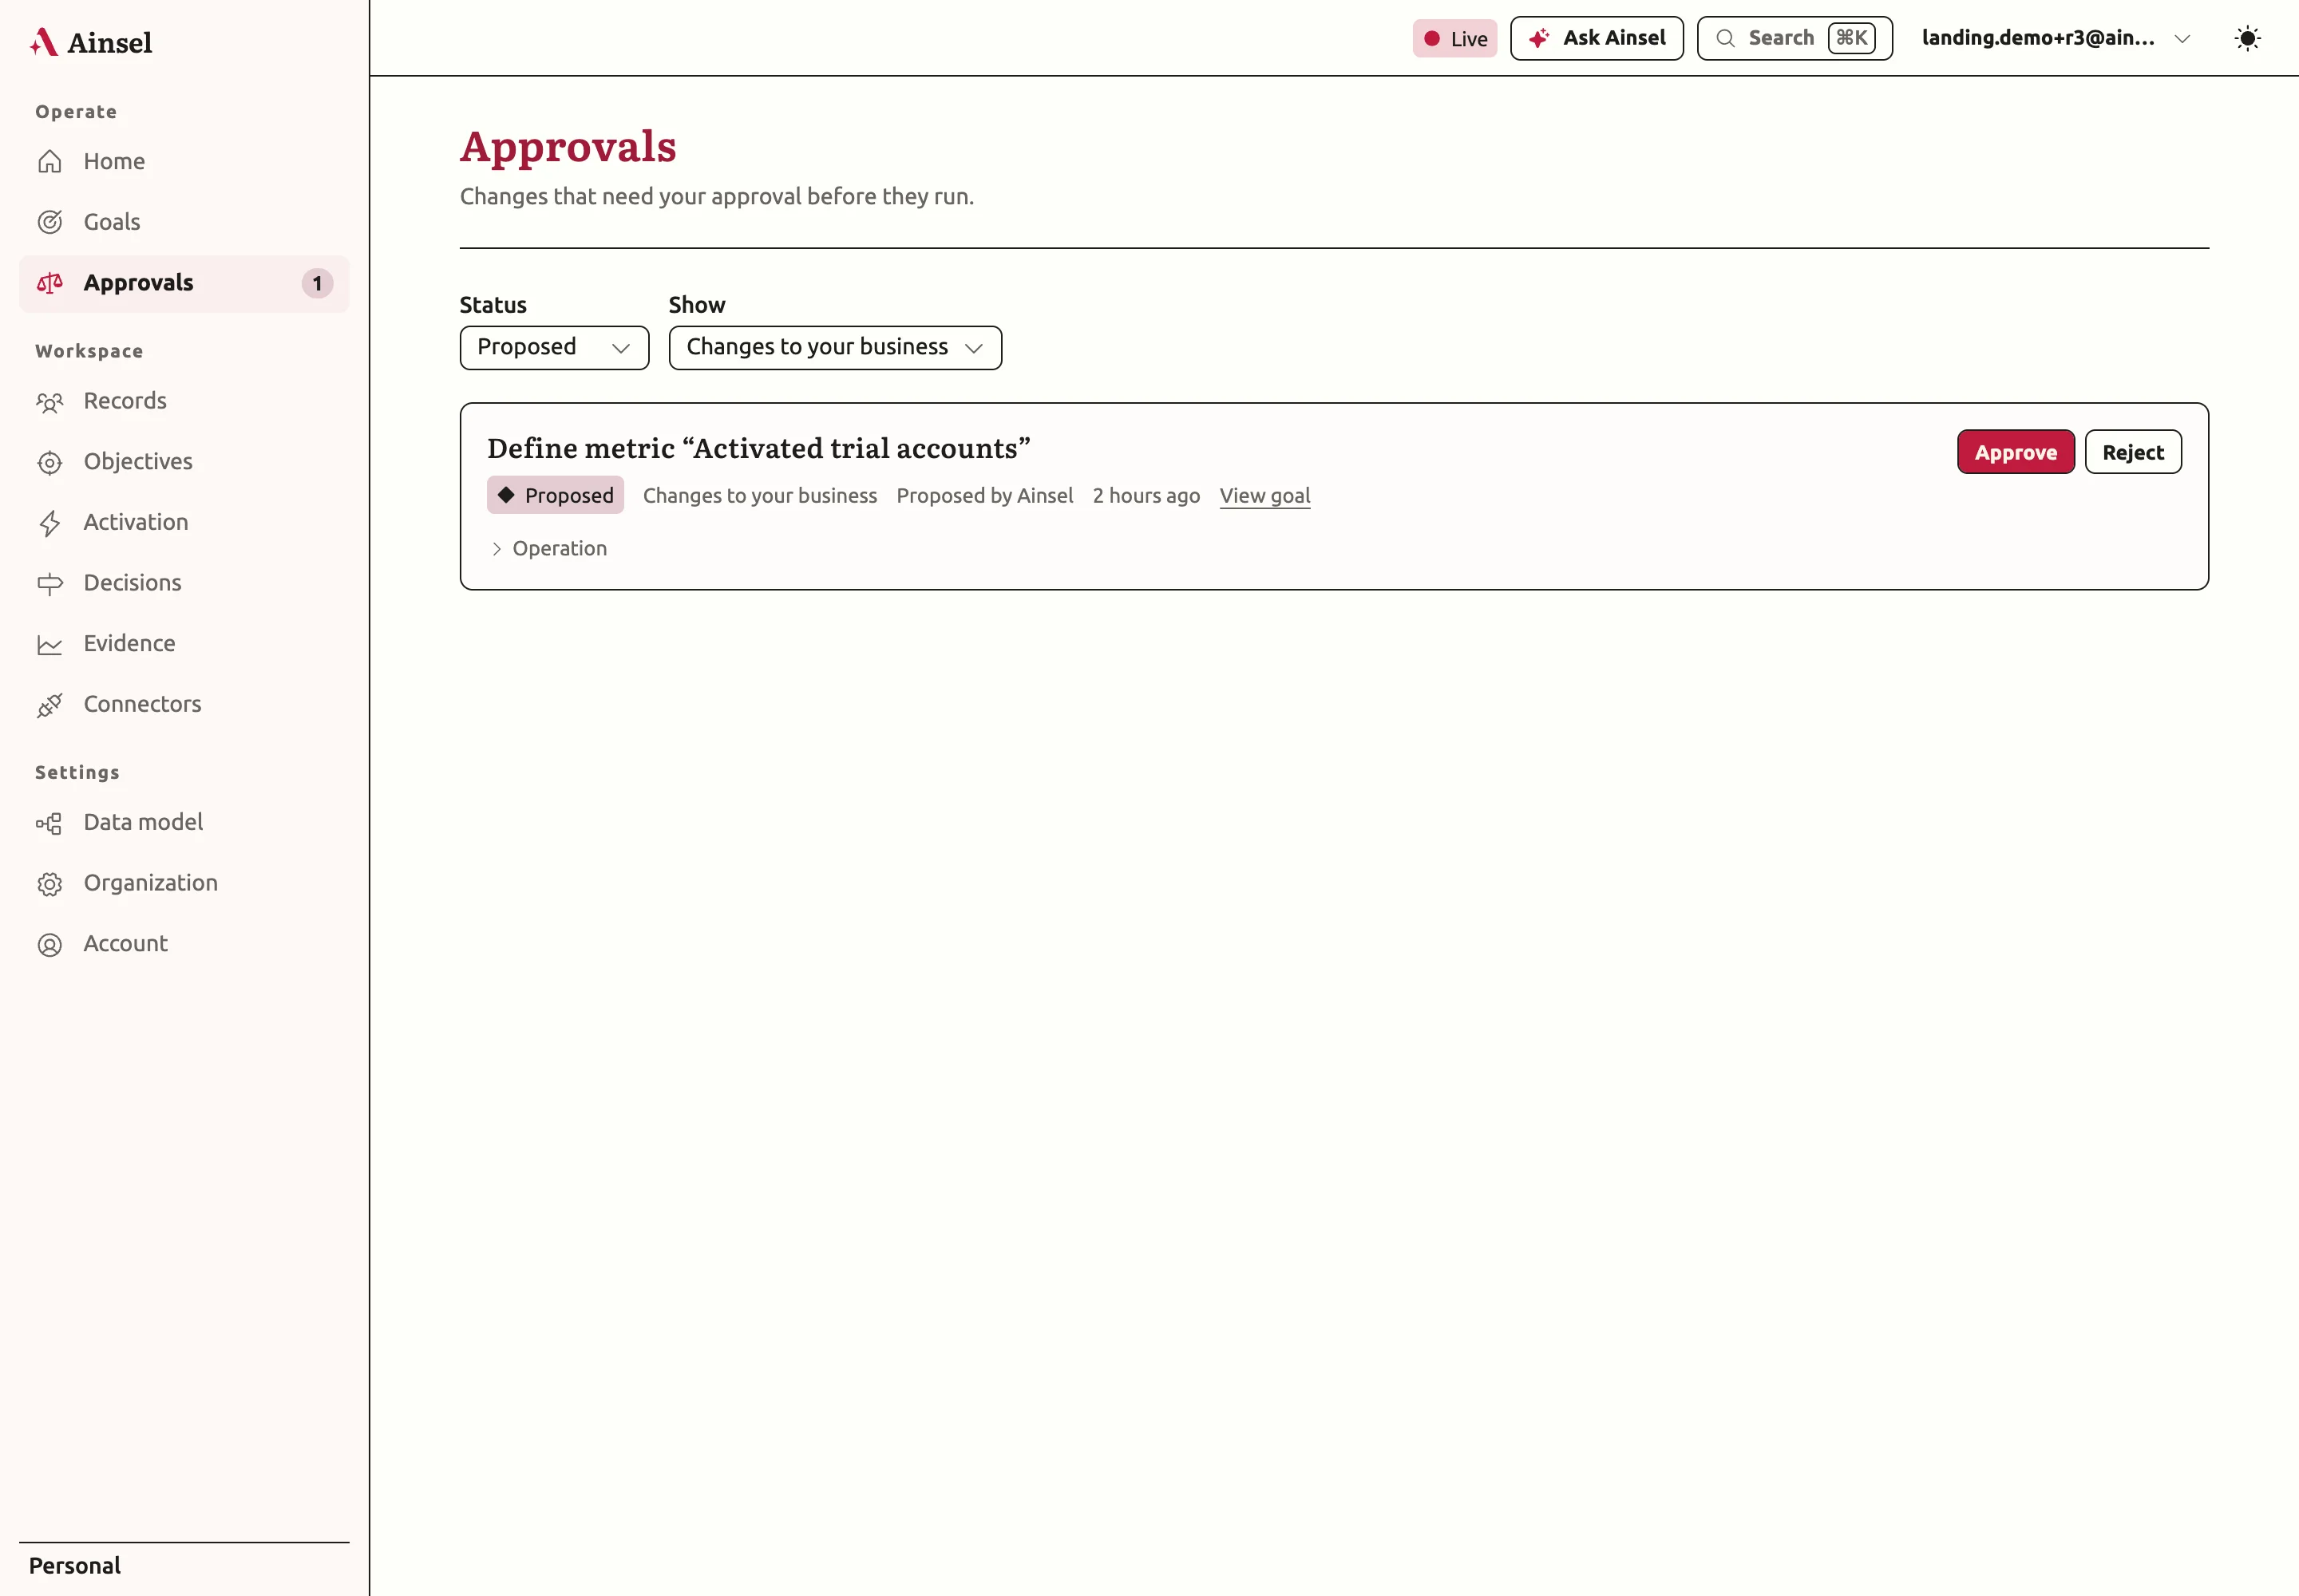Click the Organization gear icon
The image size is (2299, 1596).
click(50, 884)
